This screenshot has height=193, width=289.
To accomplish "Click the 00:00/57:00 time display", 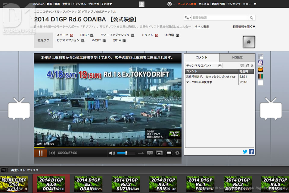I will point(67,153).
